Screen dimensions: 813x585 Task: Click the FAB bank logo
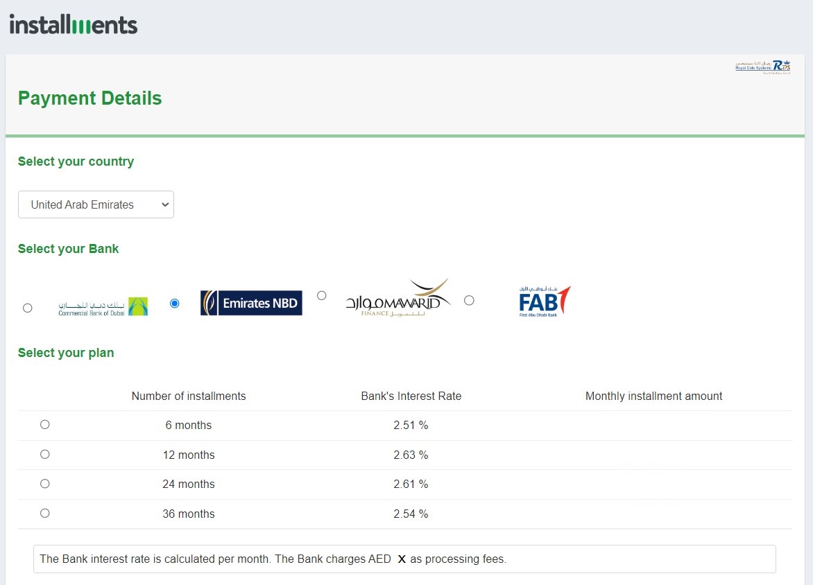point(545,302)
